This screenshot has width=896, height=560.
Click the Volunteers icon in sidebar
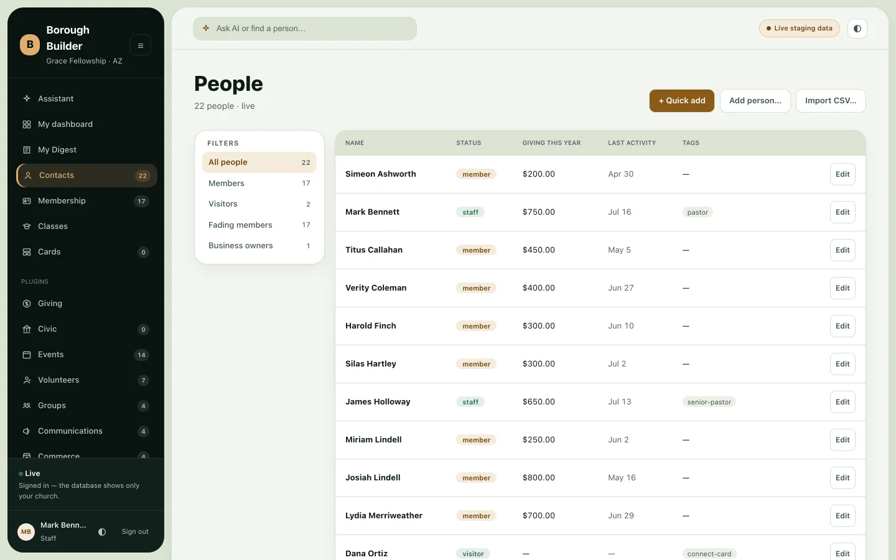click(27, 380)
